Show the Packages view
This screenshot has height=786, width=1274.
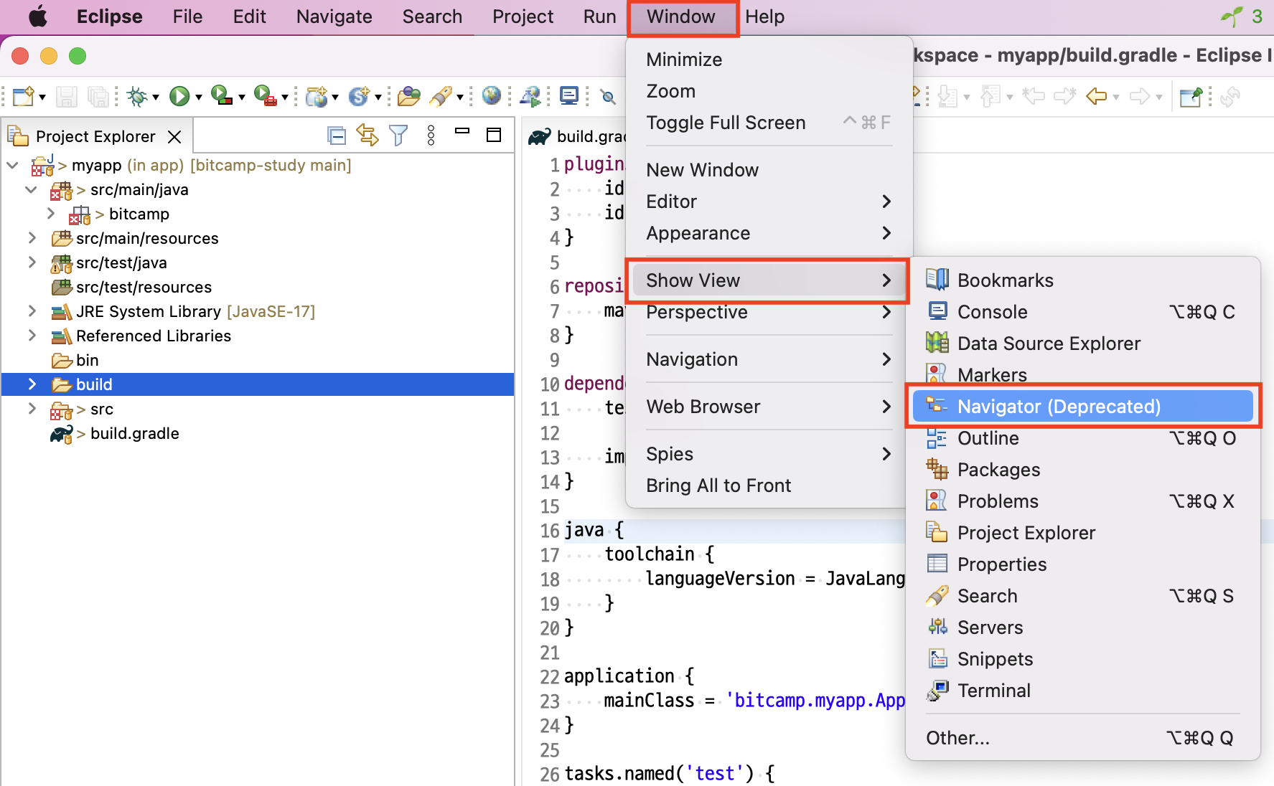[1083, 470]
